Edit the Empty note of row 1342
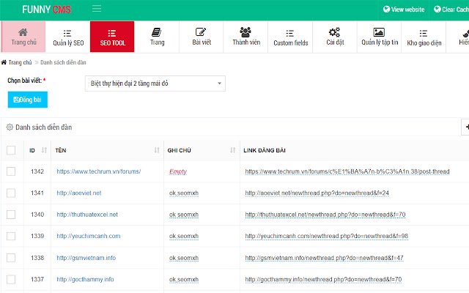The width and height of the screenshot is (469, 293). [178, 171]
